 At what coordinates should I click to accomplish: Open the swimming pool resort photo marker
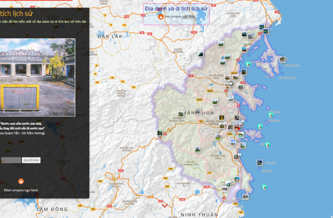point(240,134)
